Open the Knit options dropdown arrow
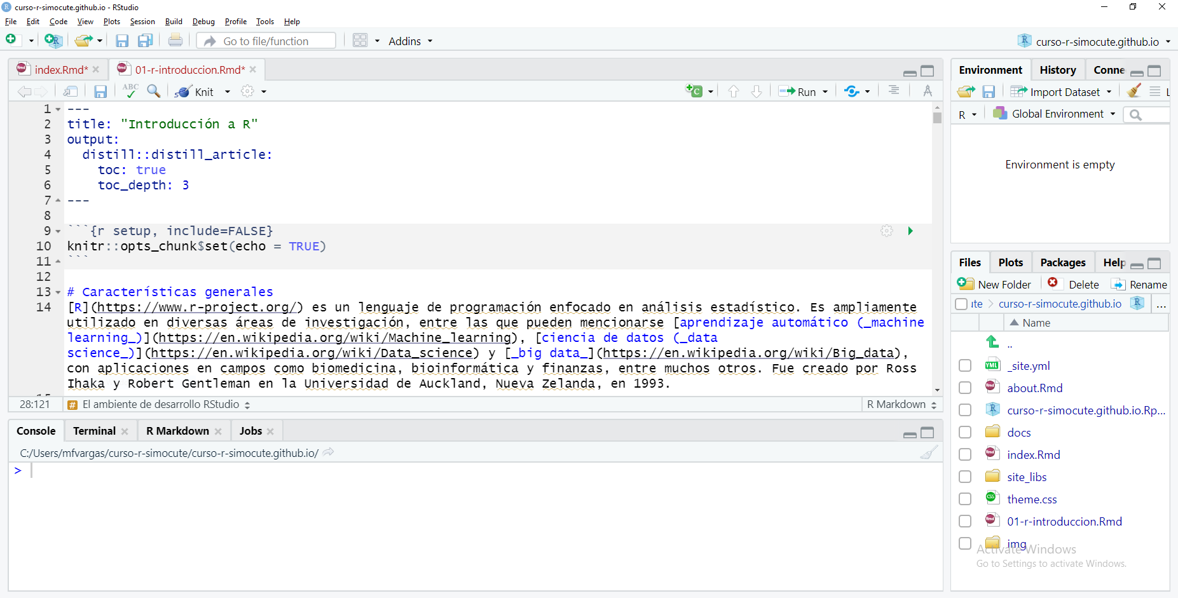1178x598 pixels. point(228,92)
